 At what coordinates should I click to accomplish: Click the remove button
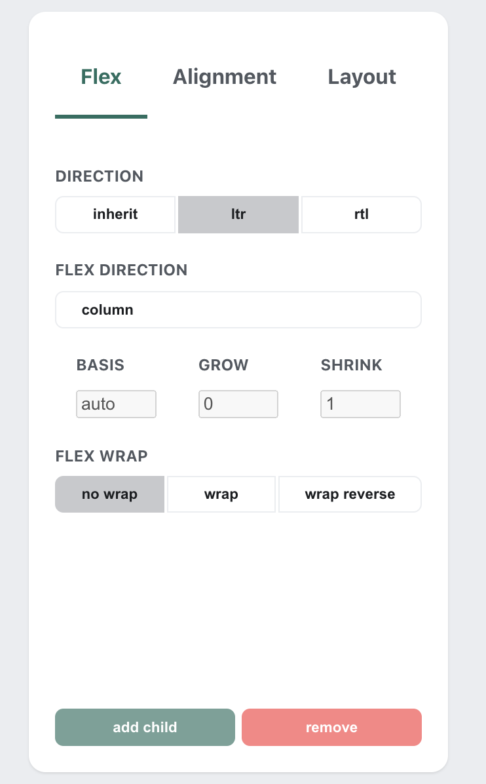click(331, 727)
